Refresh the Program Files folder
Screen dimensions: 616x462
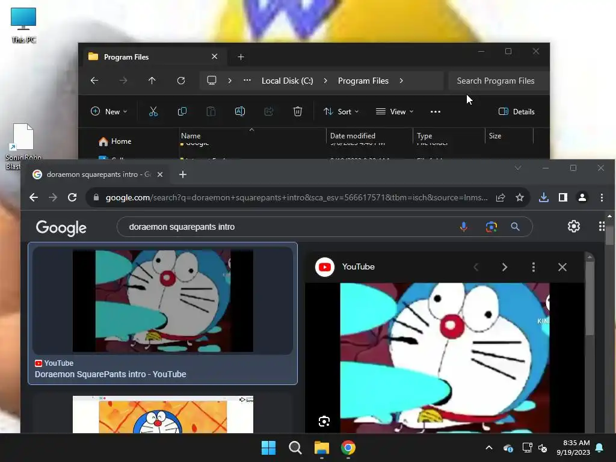coord(181,81)
